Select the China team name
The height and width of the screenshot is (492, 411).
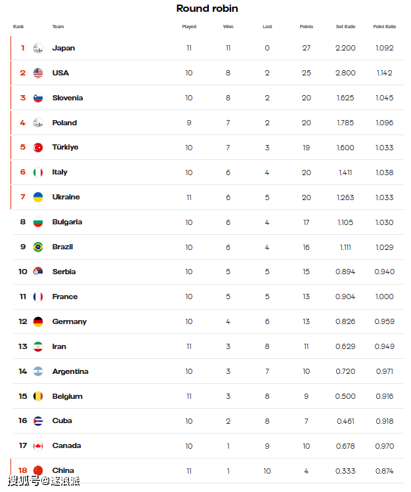tap(63, 470)
